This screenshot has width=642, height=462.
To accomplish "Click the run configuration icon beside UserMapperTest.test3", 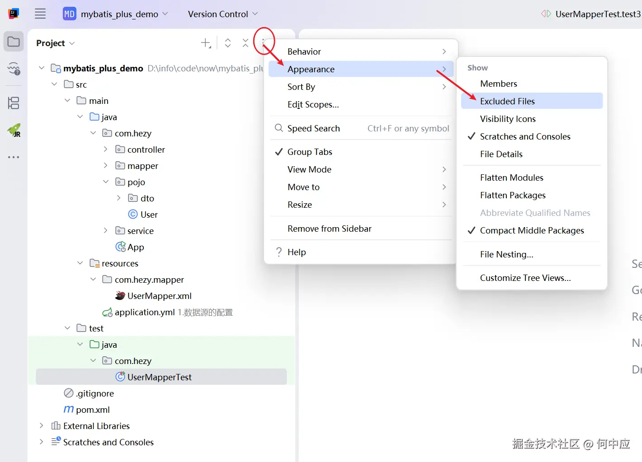I will pyautogui.click(x=546, y=14).
